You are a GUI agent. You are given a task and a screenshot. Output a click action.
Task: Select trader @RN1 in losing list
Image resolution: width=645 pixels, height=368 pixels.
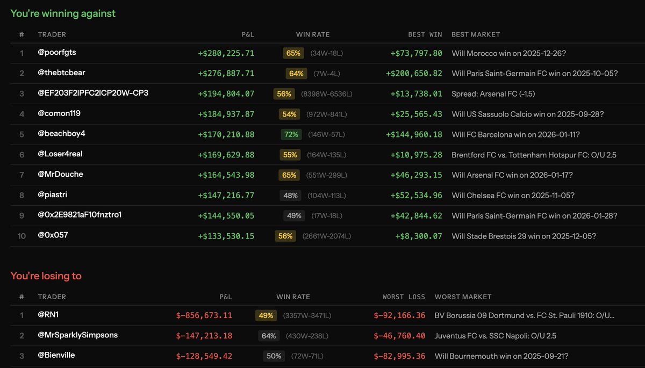[x=48, y=315]
